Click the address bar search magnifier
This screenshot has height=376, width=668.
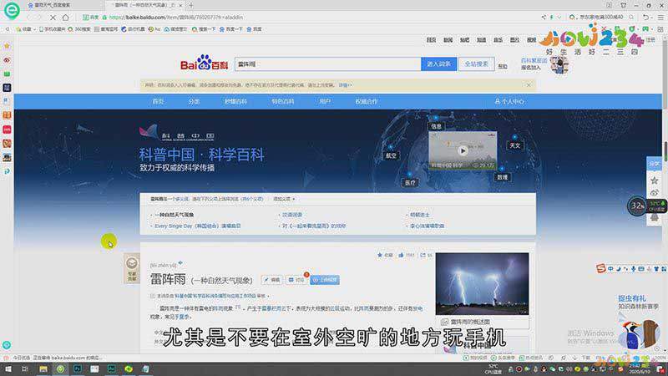click(x=631, y=17)
